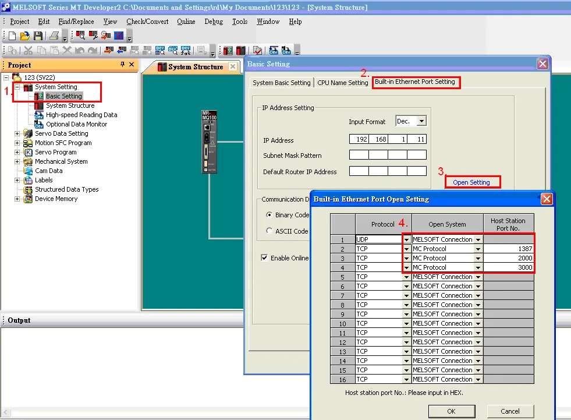Pin the Project panel with pushpin icon

click(x=122, y=65)
